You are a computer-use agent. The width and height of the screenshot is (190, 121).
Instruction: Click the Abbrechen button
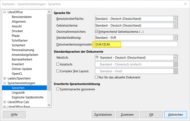pos(176,115)
